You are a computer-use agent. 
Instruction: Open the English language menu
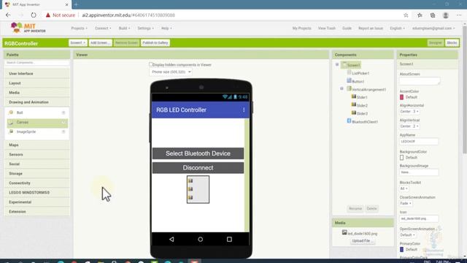[397, 28]
